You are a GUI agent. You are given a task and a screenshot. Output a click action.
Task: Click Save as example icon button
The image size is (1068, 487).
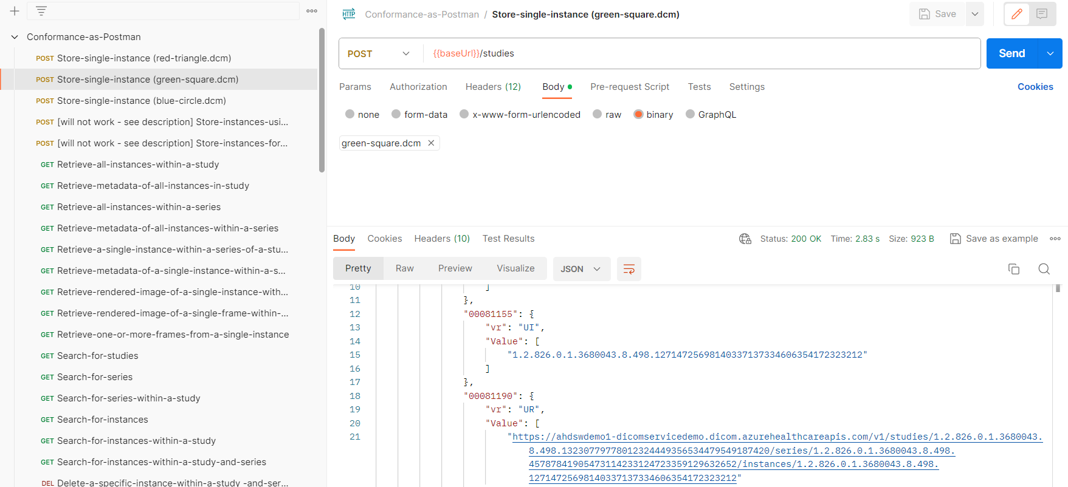click(994, 239)
